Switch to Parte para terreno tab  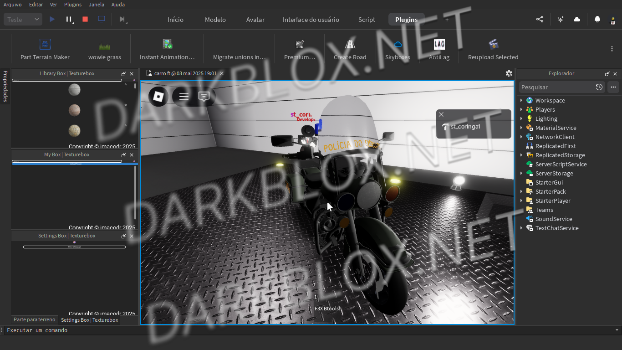[35, 319]
